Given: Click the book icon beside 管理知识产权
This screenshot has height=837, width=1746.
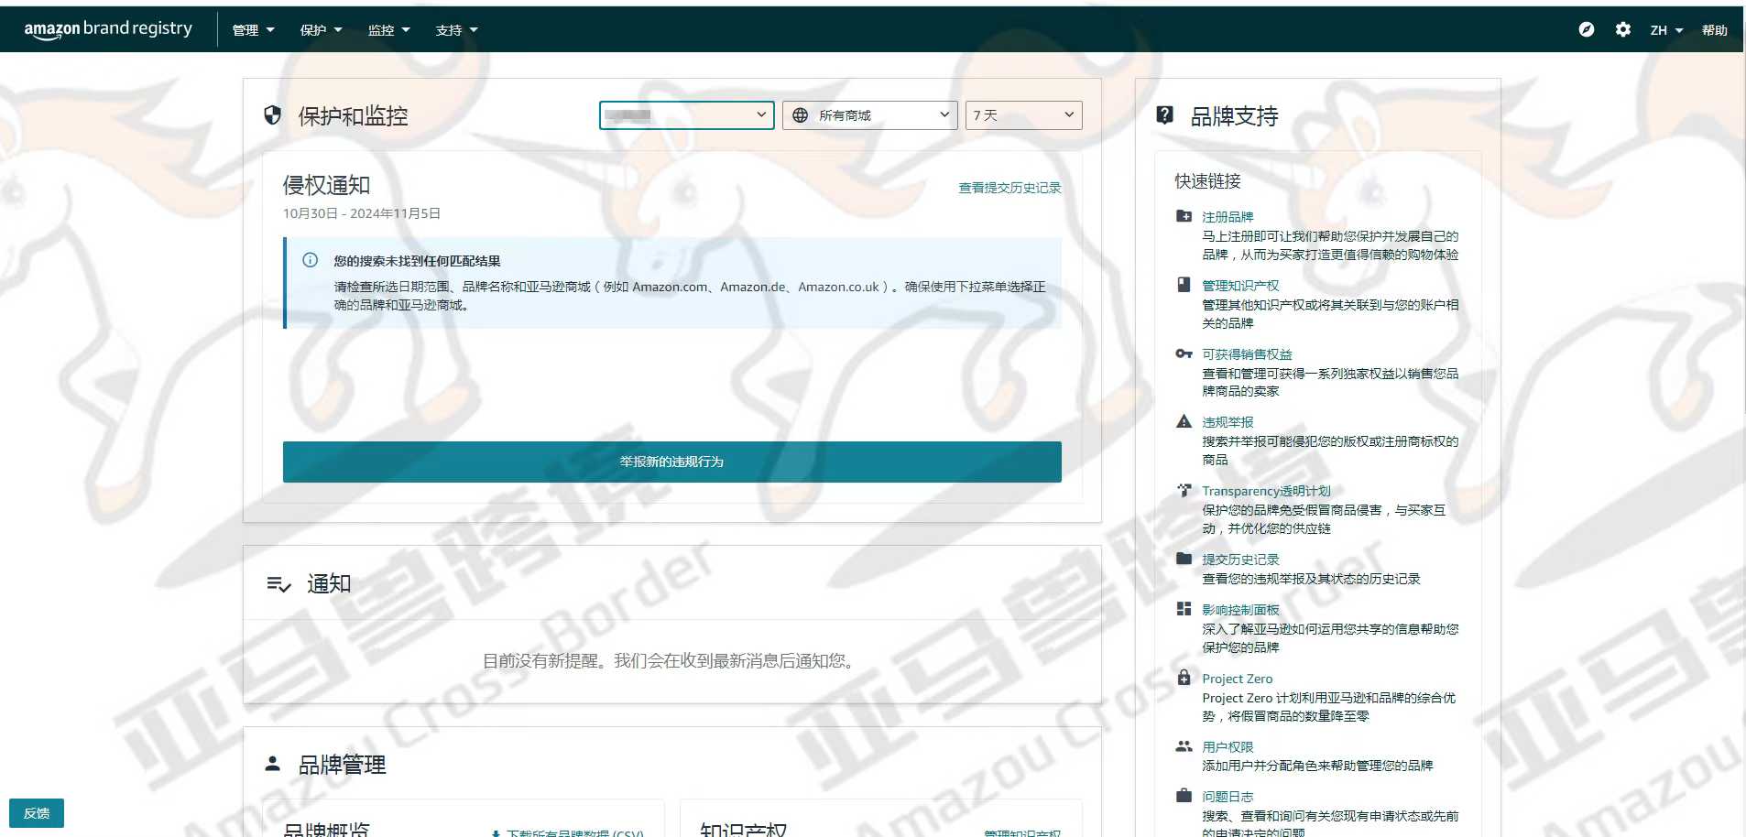Looking at the screenshot, I should pos(1184,285).
